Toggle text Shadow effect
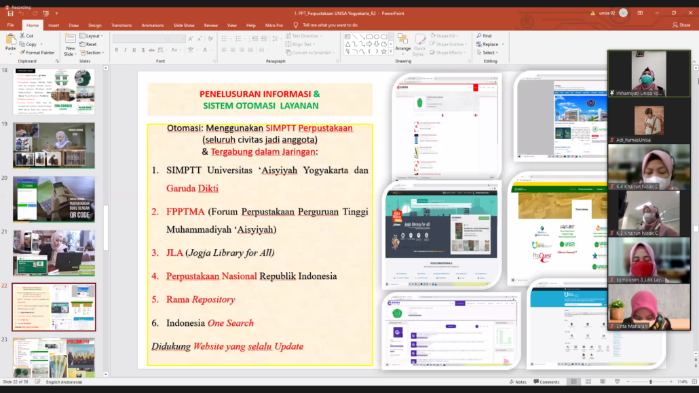The image size is (699, 393). 143,50
